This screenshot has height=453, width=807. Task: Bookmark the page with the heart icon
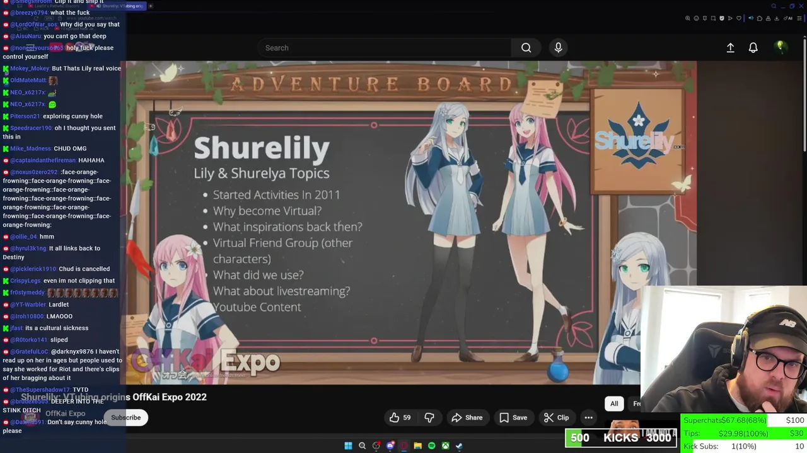pyautogui.click(x=739, y=18)
